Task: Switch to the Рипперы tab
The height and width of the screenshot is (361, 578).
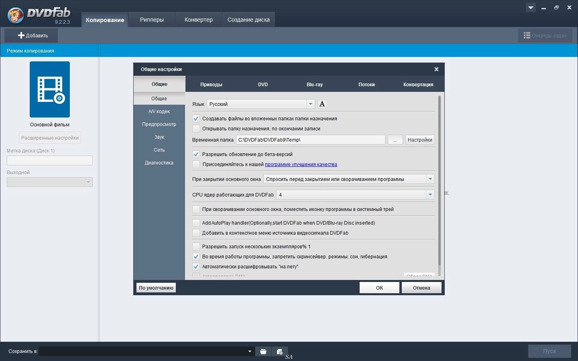Action: [x=152, y=20]
